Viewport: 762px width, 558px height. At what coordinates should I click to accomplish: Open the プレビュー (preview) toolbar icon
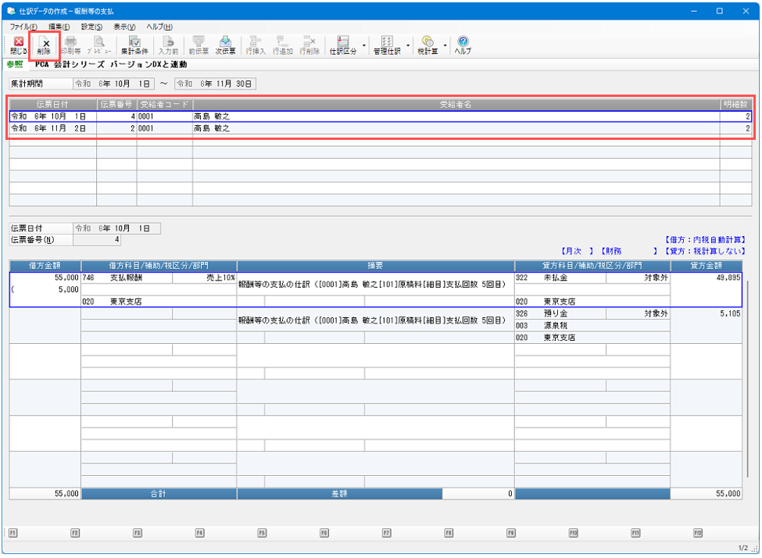(99, 45)
